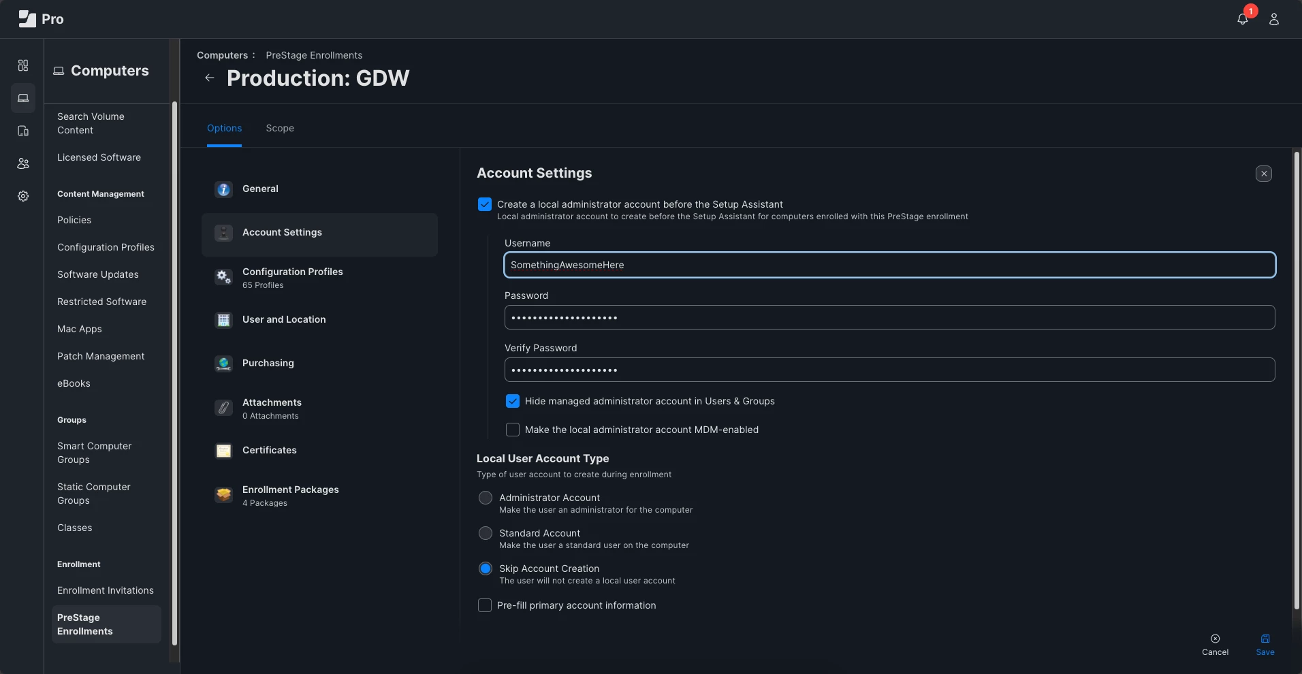Open the Dashboard icon in left rail
The height and width of the screenshot is (674, 1302).
pos(23,65)
